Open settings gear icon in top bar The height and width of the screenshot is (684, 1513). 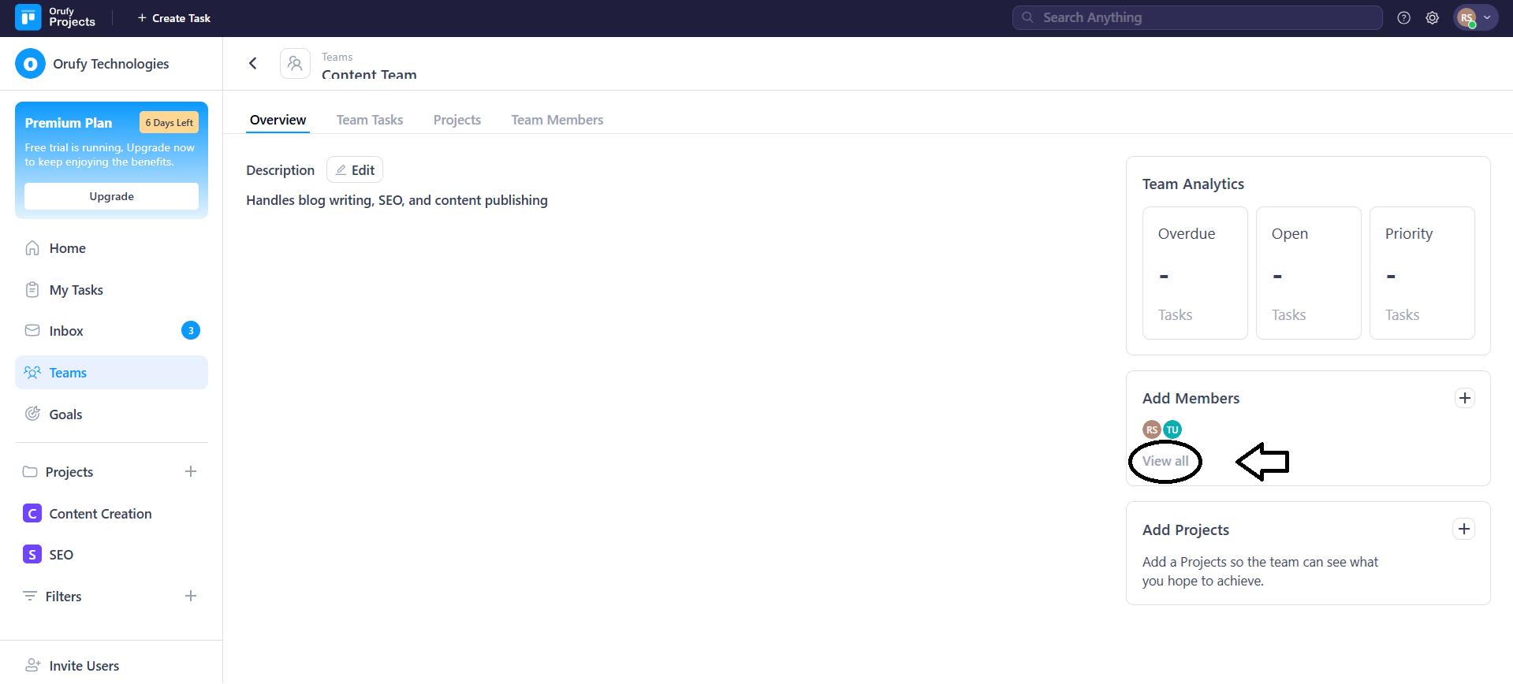click(1432, 18)
